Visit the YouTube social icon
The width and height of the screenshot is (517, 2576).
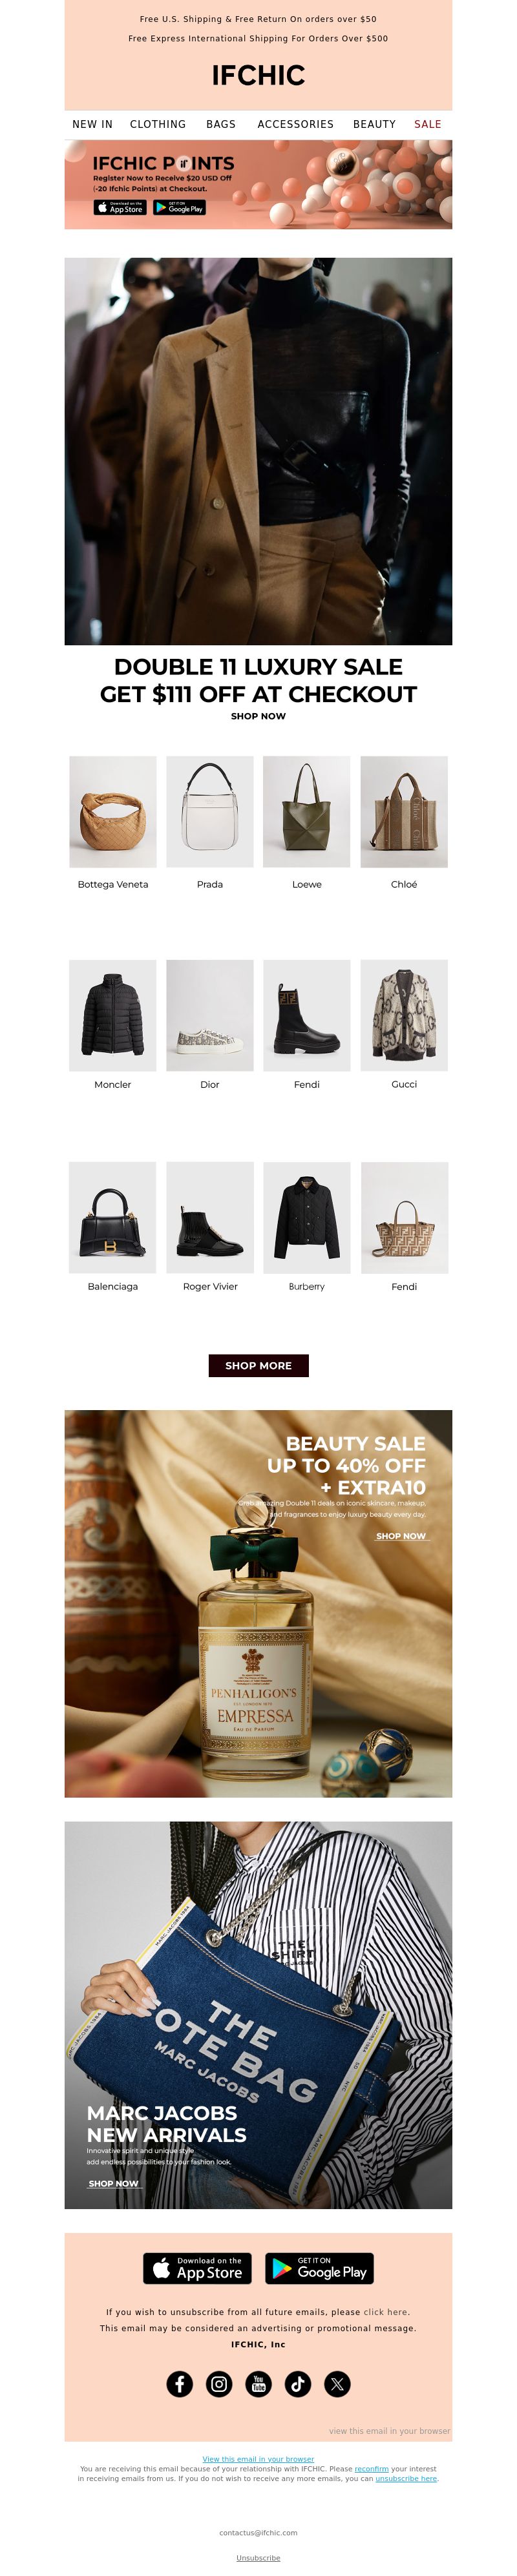click(x=258, y=2384)
